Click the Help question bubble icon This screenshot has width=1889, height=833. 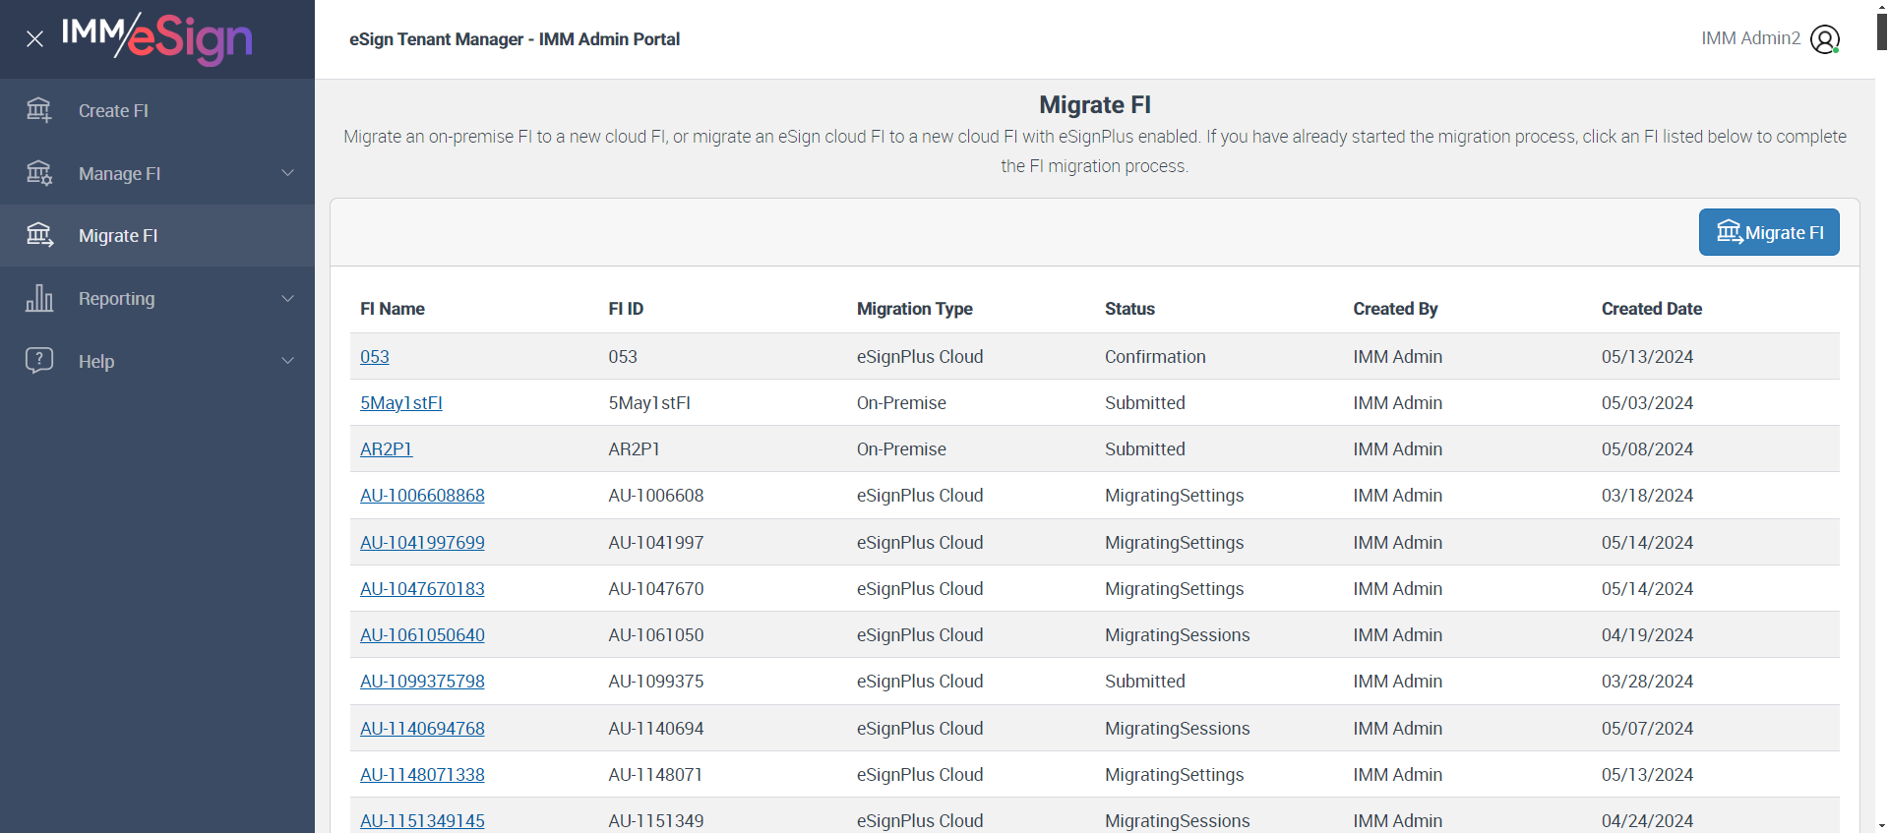[39, 360]
